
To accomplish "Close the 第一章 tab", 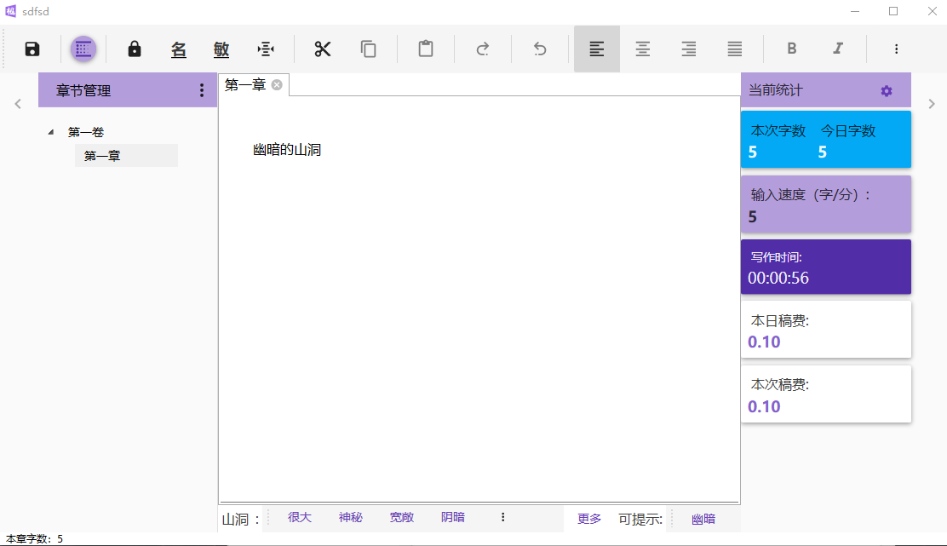I will pyautogui.click(x=277, y=85).
